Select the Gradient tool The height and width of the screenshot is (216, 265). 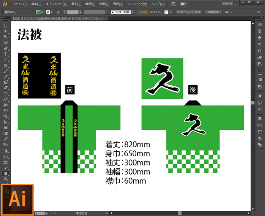click(x=5, y=133)
